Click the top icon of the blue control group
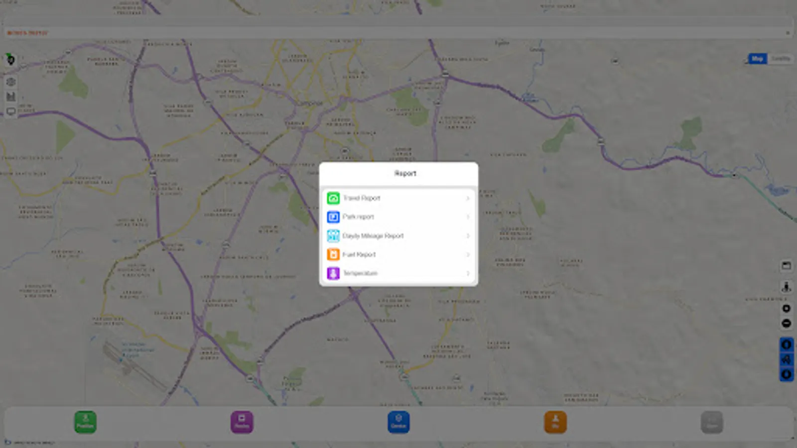Viewport: 797px width, 448px height. click(x=787, y=344)
